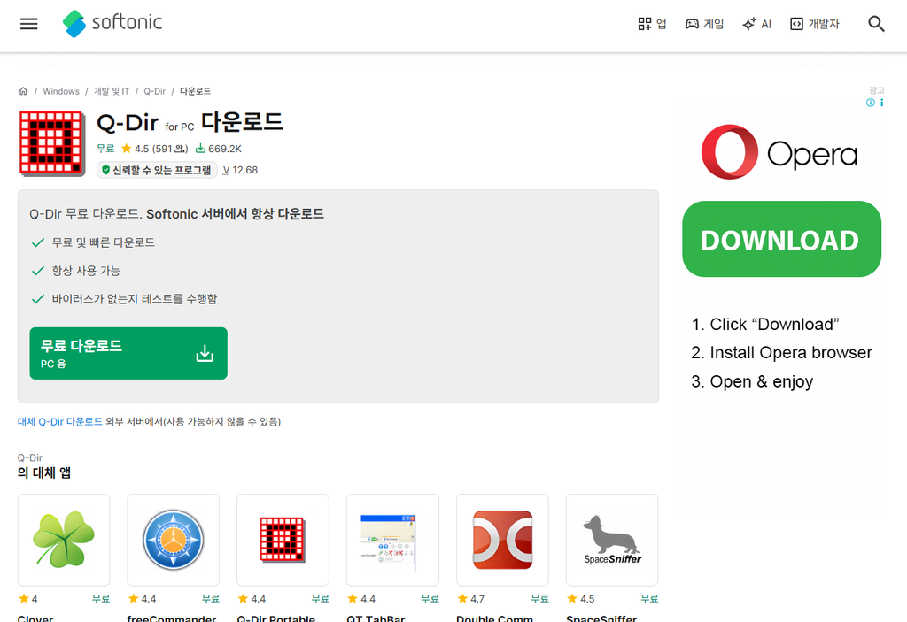The image size is (907, 622).
Task: Click 무료 및 빠른 다운로드 text
Action: click(104, 242)
